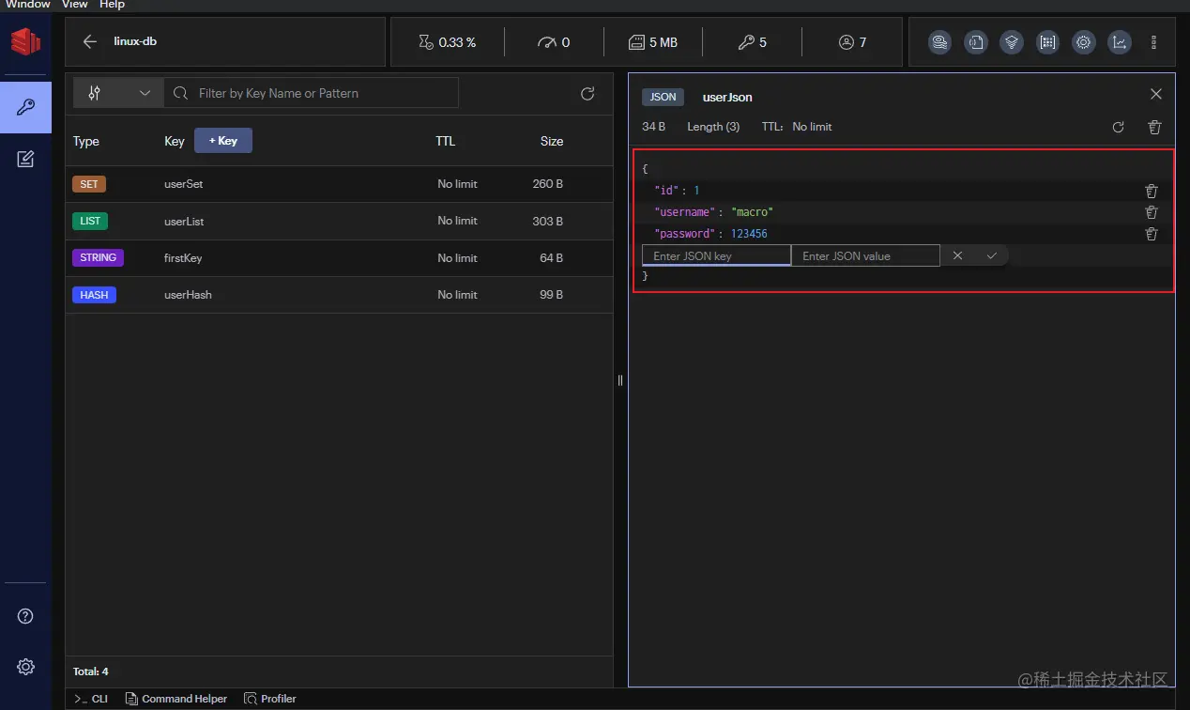Select the firstKey key row

[x=339, y=258]
